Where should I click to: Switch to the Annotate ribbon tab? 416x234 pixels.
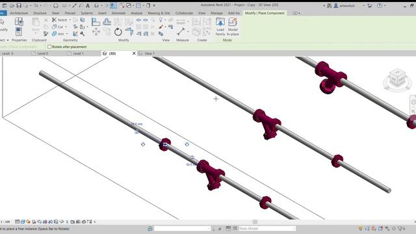(118, 13)
